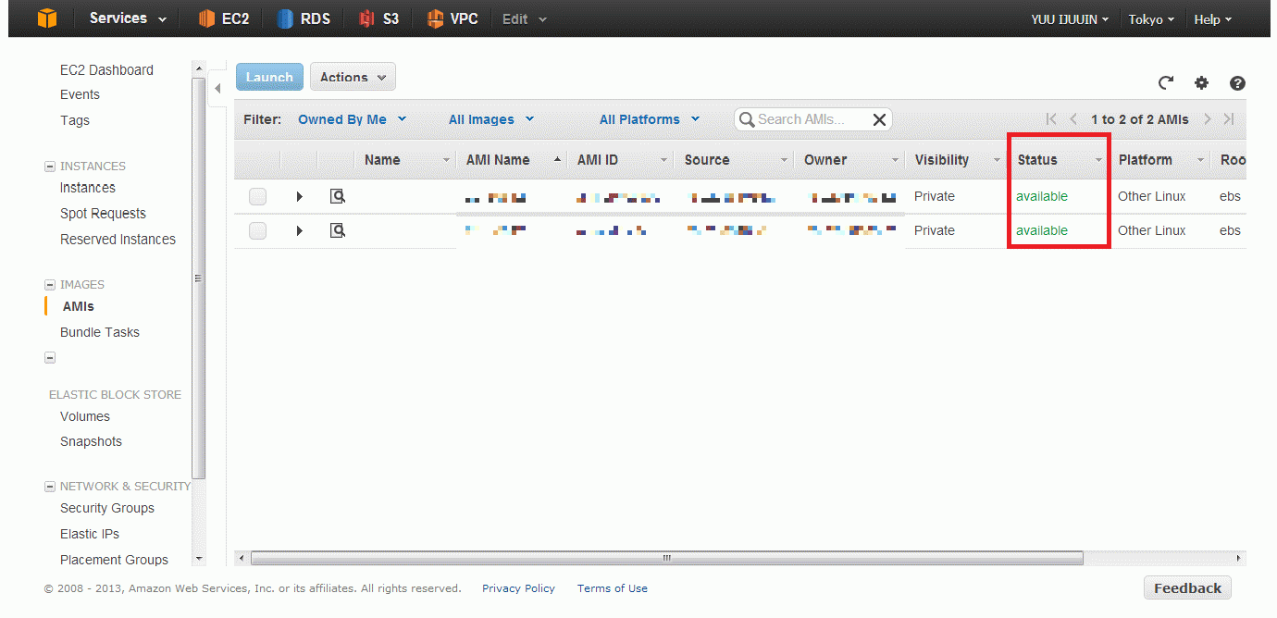Collapse the ELASTIC BLOCK STORE section
The image size is (1277, 618).
point(50,357)
